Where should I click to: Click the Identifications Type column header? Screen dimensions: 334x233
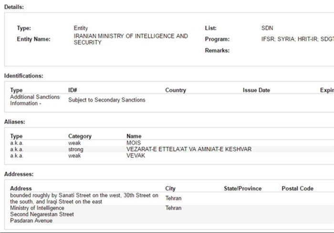click(16, 90)
